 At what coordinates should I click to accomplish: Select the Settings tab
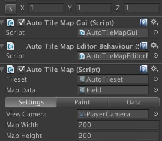point(31,102)
